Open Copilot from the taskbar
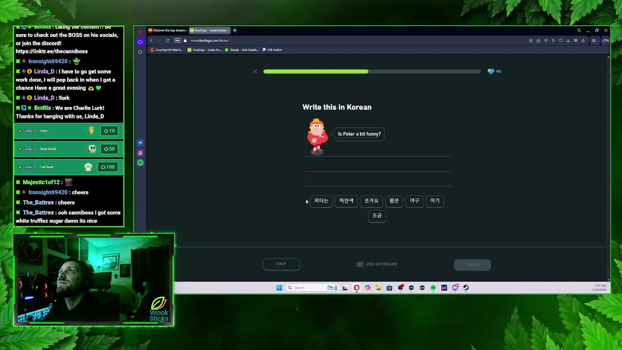The height and width of the screenshot is (350, 622). point(368,288)
